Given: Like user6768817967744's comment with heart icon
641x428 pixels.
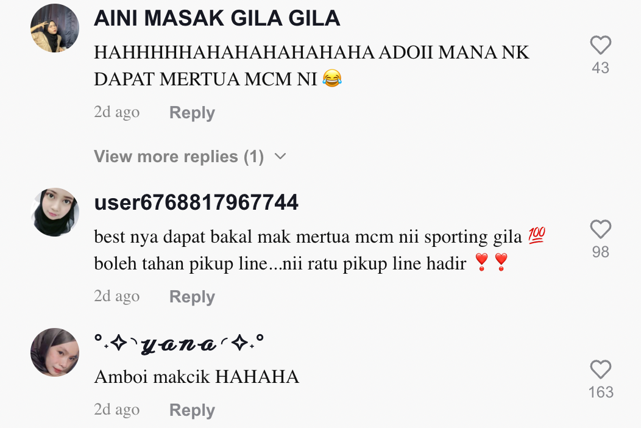Looking at the screenshot, I should click(x=601, y=229).
